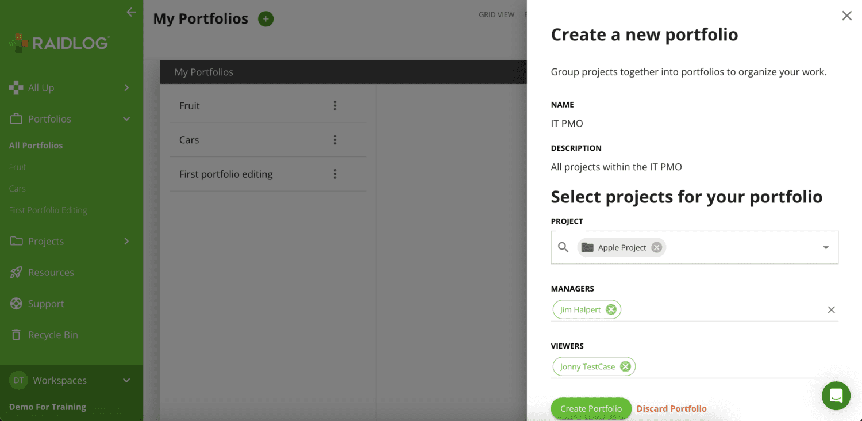Click the Create Portfolio button
Viewport: 862px width, 421px height.
591,408
